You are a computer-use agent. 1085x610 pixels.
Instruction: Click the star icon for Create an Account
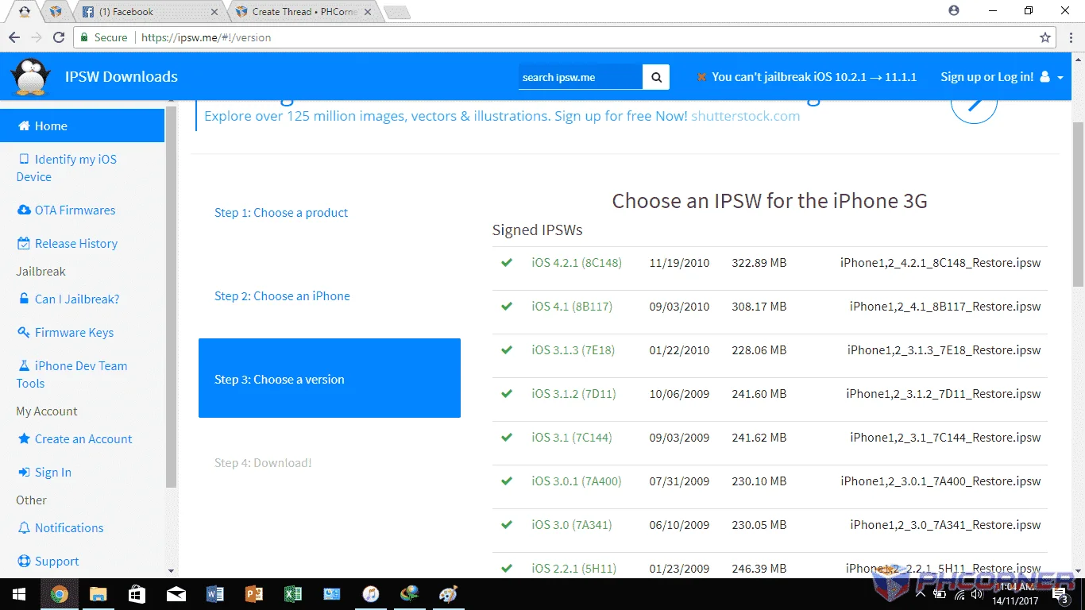24,439
